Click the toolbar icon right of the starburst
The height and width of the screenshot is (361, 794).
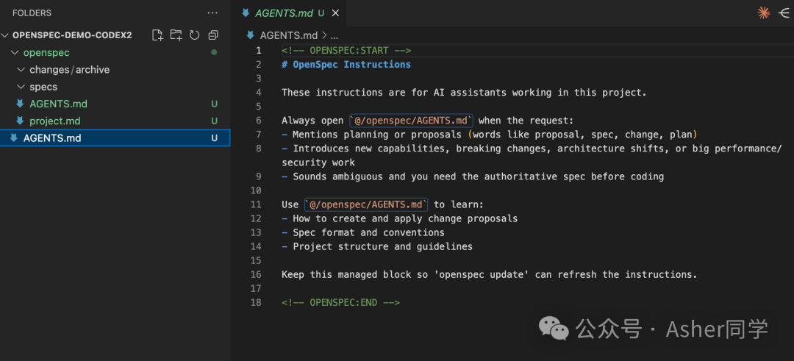pos(784,13)
